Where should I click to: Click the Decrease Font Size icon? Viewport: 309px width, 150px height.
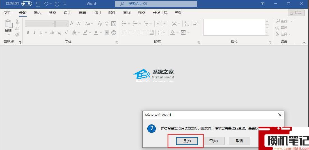(79, 24)
